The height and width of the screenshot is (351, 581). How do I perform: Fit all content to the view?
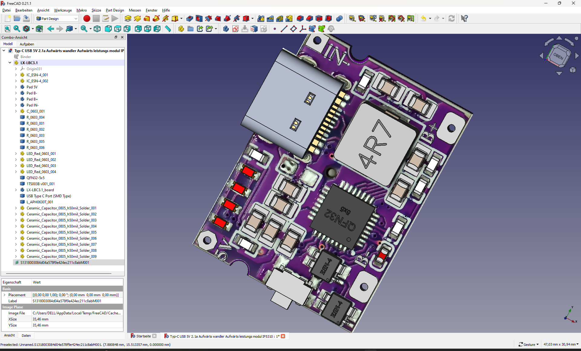coord(8,29)
